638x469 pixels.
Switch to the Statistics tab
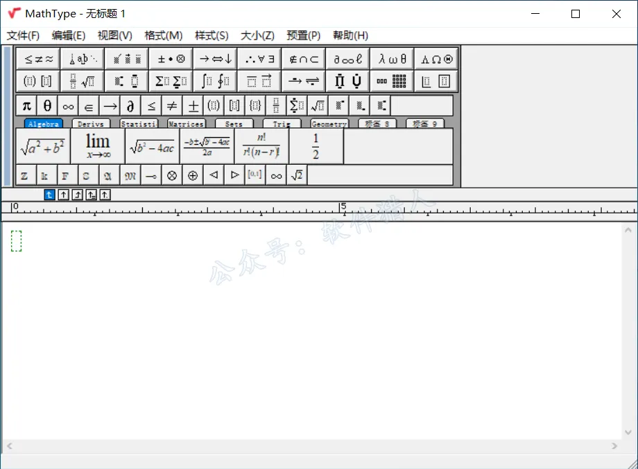tap(138, 123)
